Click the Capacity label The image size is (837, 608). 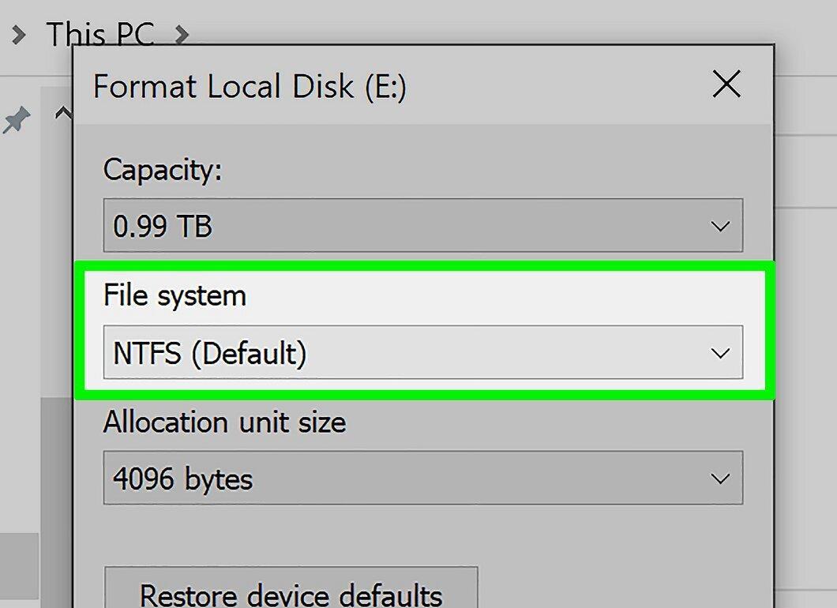pyautogui.click(x=163, y=171)
